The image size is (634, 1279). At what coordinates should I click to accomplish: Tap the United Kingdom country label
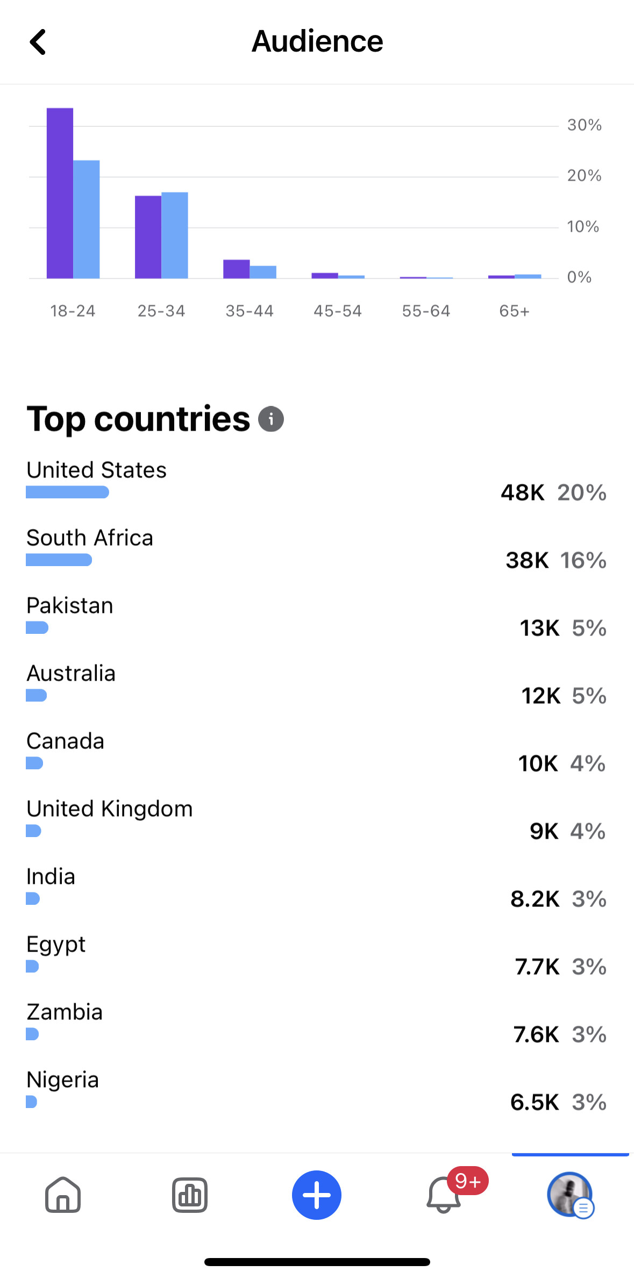point(110,809)
